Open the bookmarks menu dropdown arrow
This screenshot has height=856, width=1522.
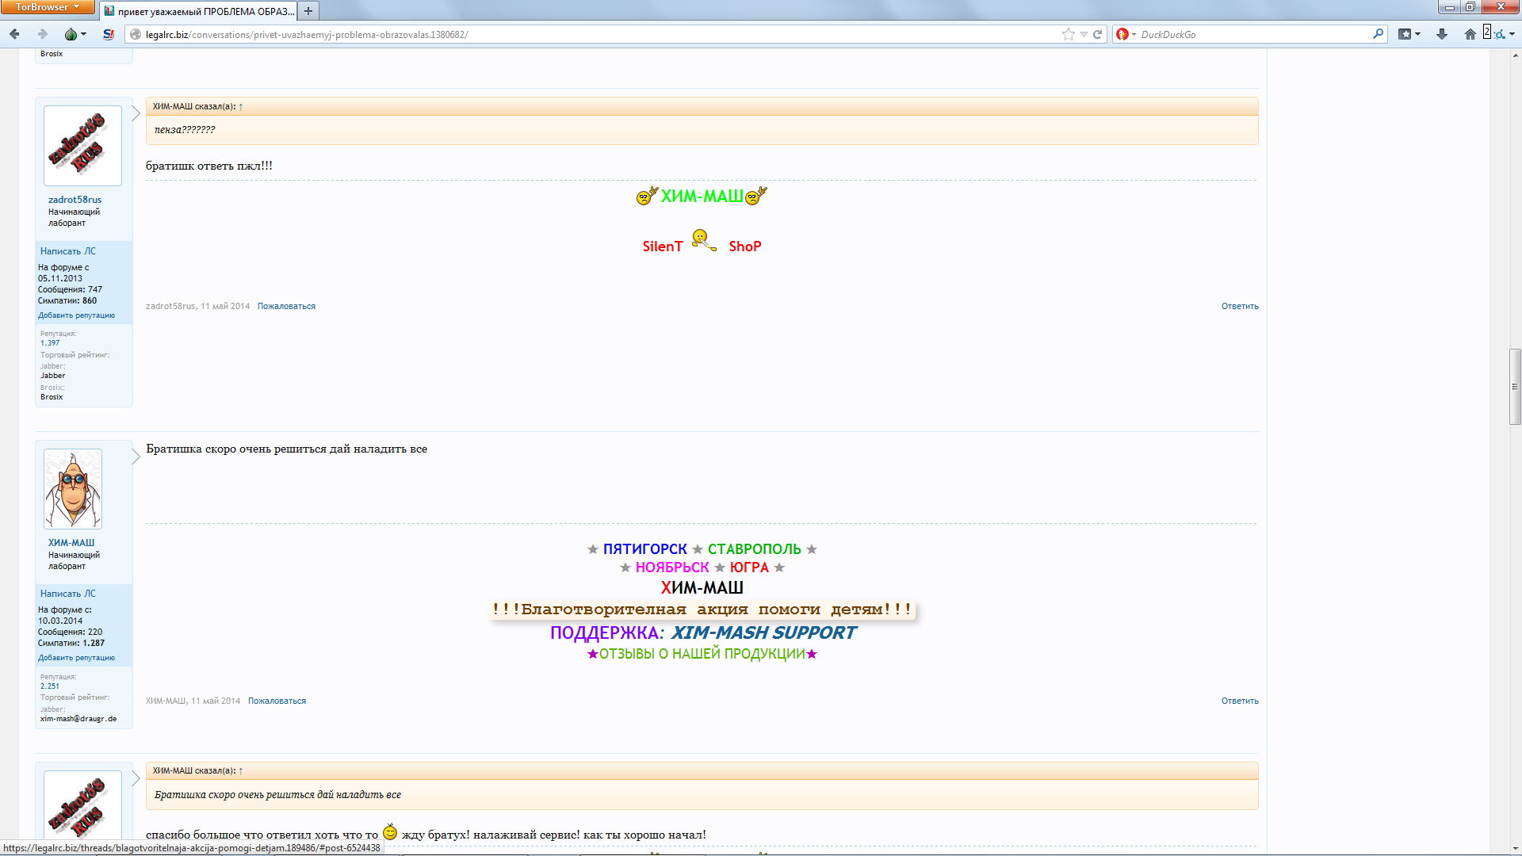tap(1417, 34)
